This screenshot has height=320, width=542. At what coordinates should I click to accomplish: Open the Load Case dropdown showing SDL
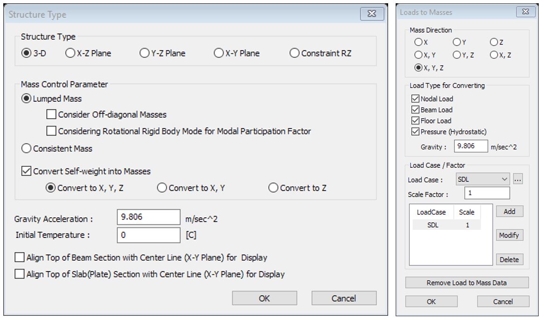[x=483, y=179]
